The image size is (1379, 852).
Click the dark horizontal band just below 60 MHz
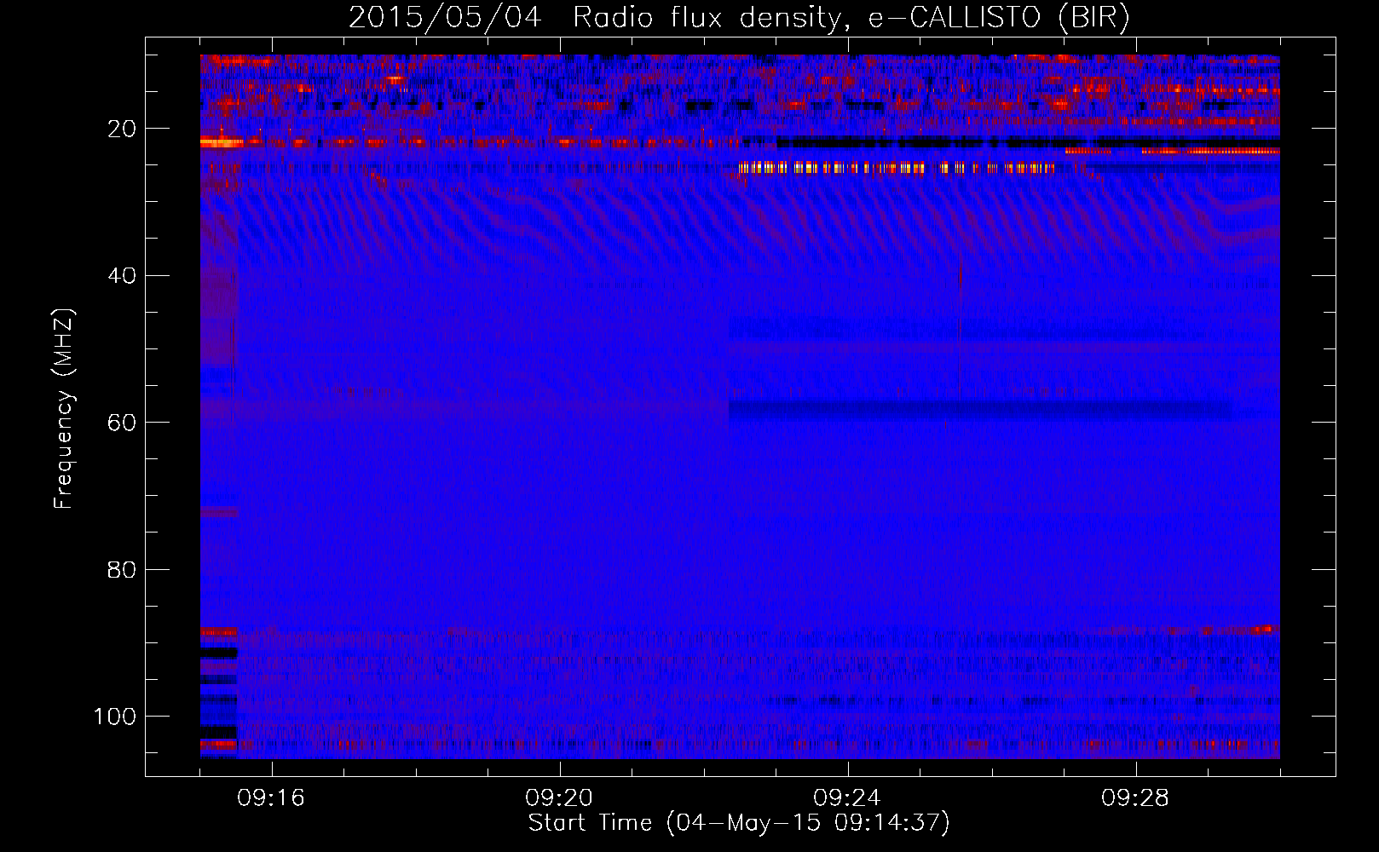[980, 411]
